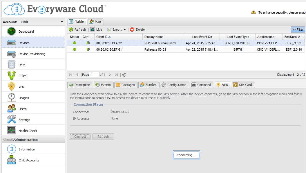Image resolution: width=306 pixels, height=173 pixels.
Task: Click the Filter toggle button
Action: pos(298,30)
